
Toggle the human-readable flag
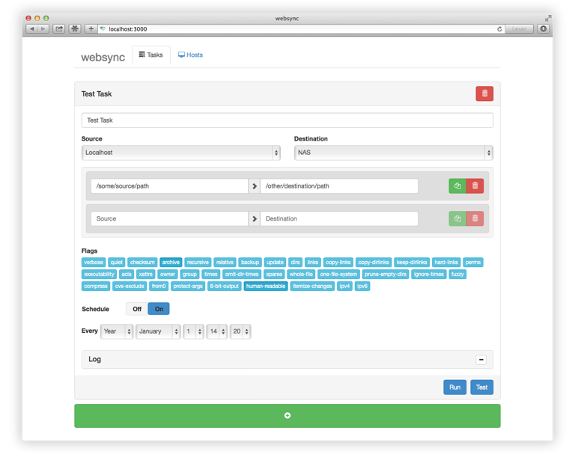[x=266, y=286]
